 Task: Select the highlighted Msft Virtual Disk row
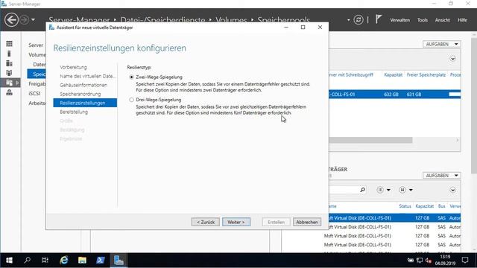point(395,218)
